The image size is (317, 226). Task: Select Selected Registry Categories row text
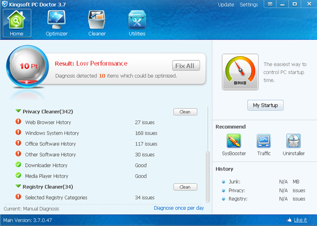coord(56,197)
